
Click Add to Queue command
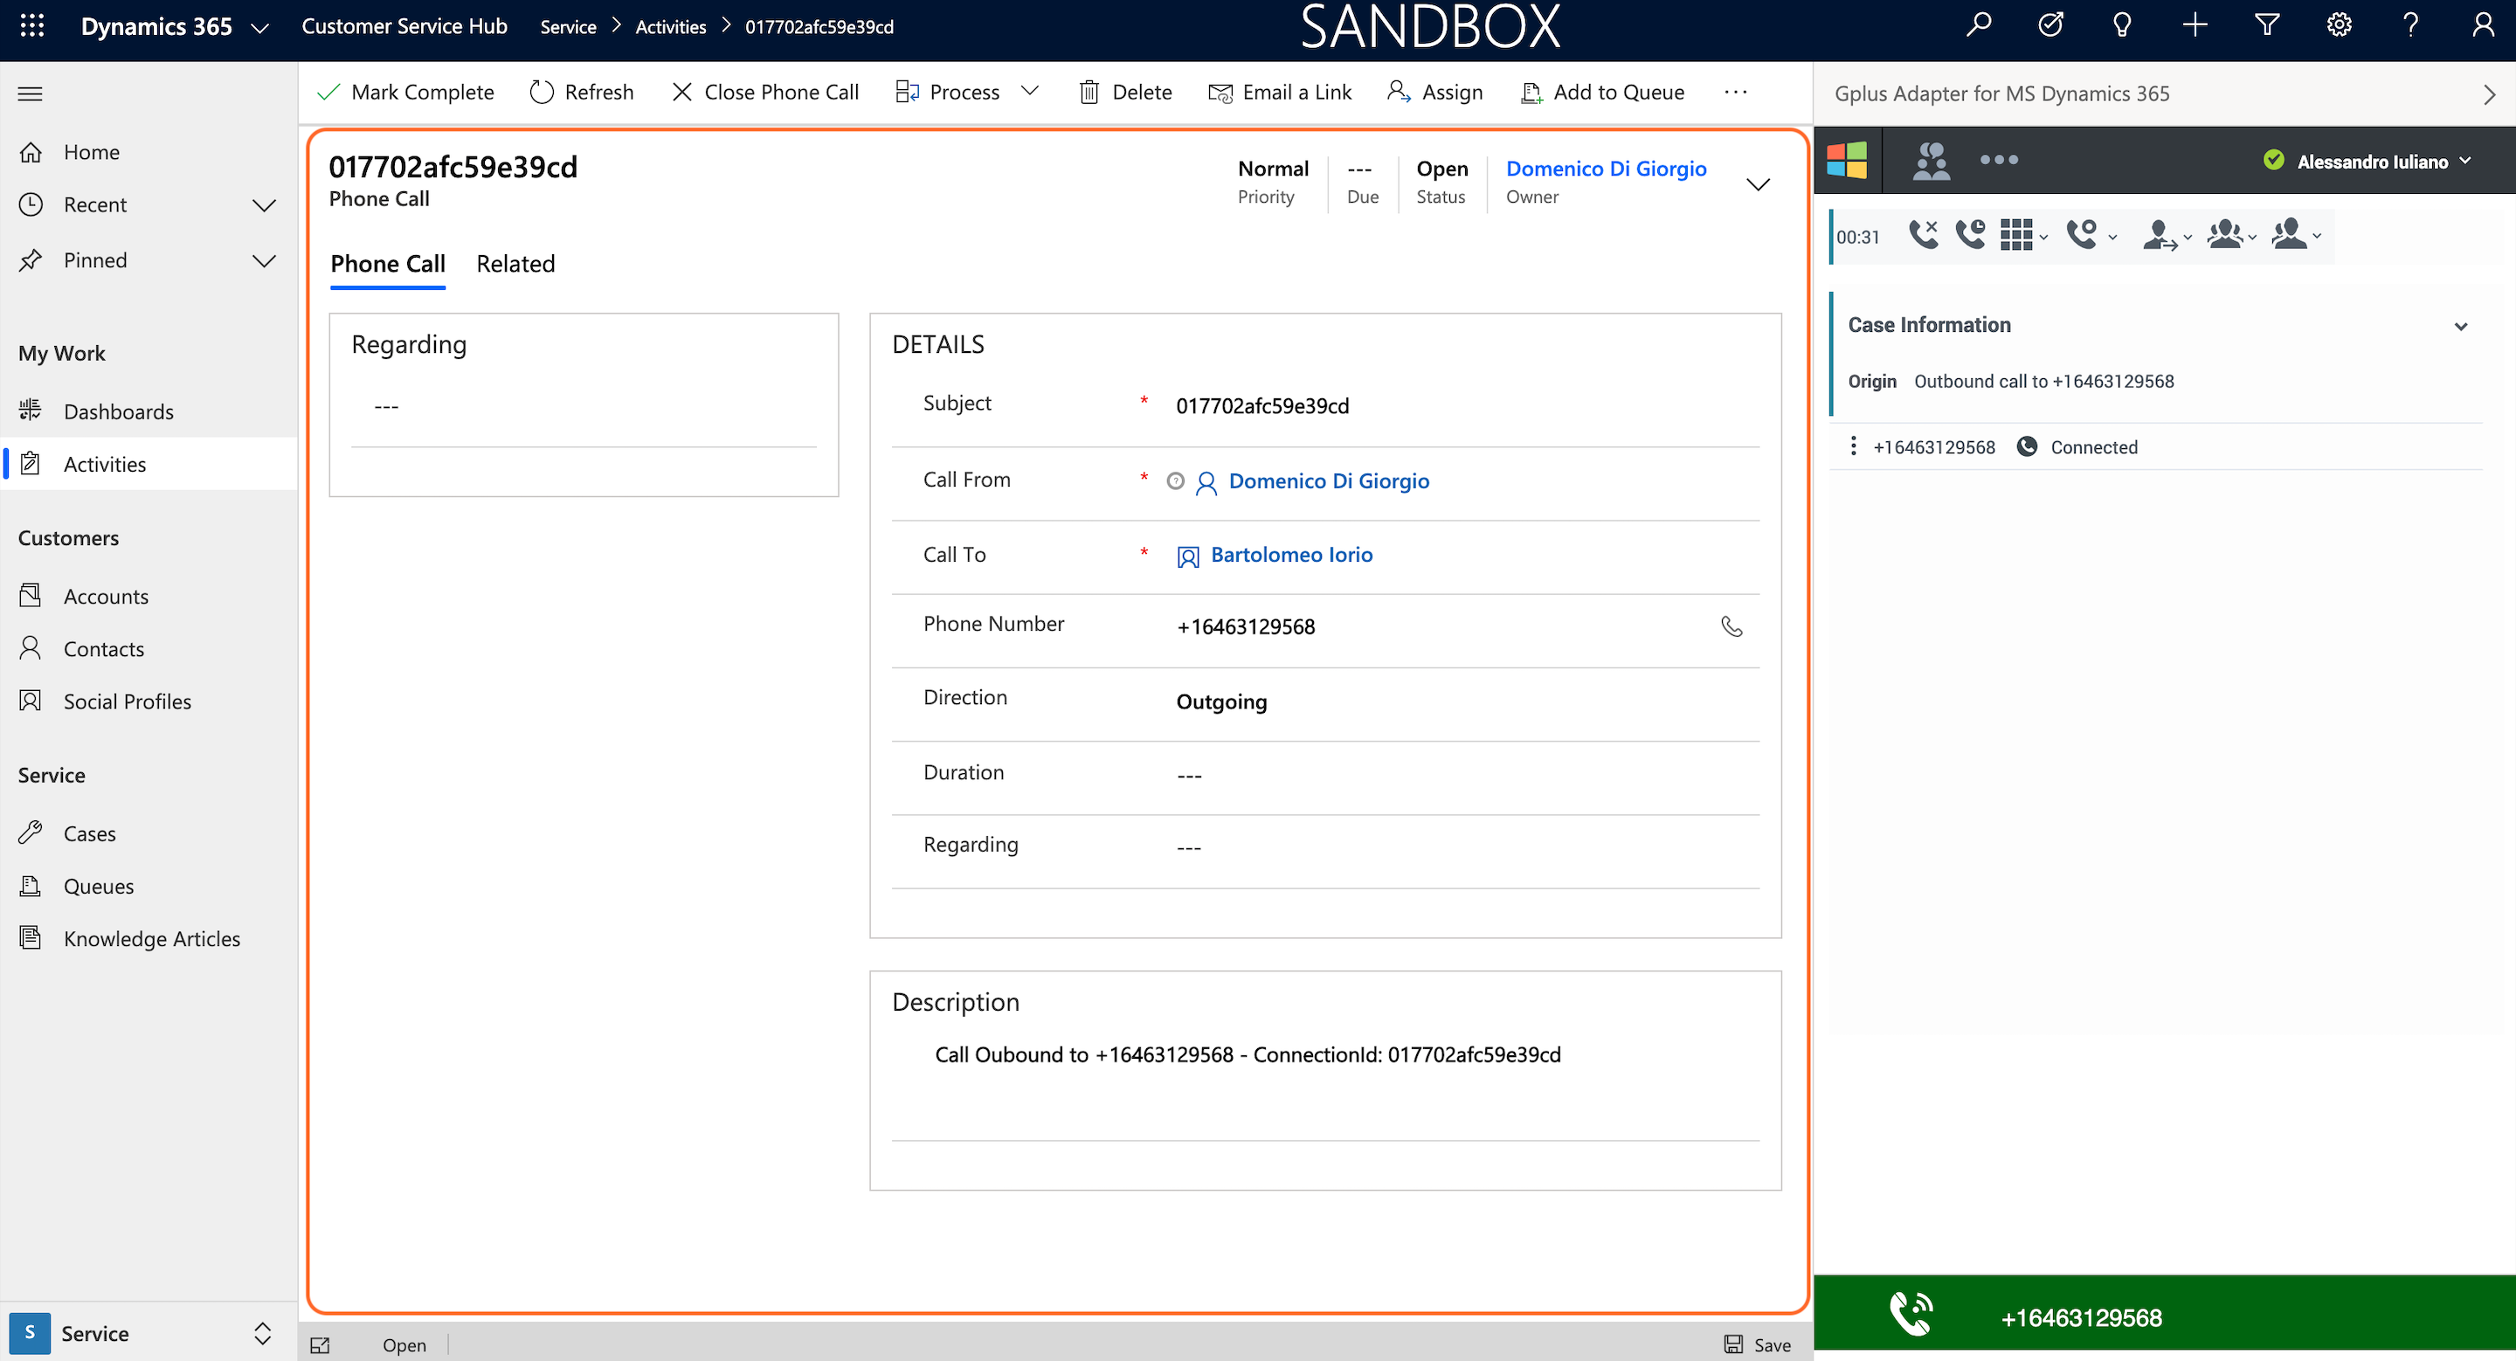pos(1603,92)
